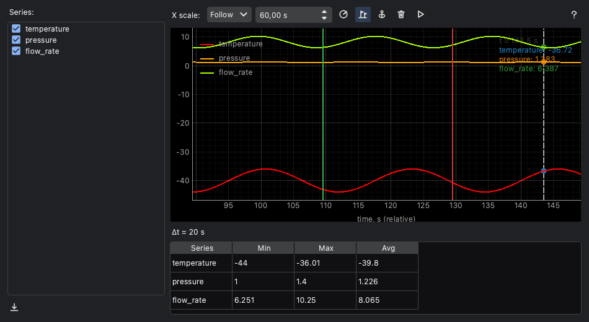The height and width of the screenshot is (322, 589).
Task: Click the auto-range gauge icon in toolbar
Action: point(343,15)
